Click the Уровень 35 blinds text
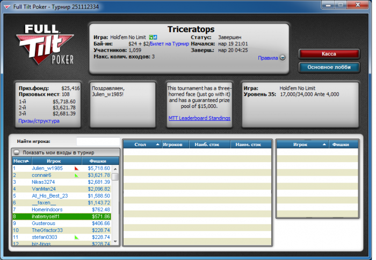The height and width of the screenshot is (260, 376). tap(291, 94)
